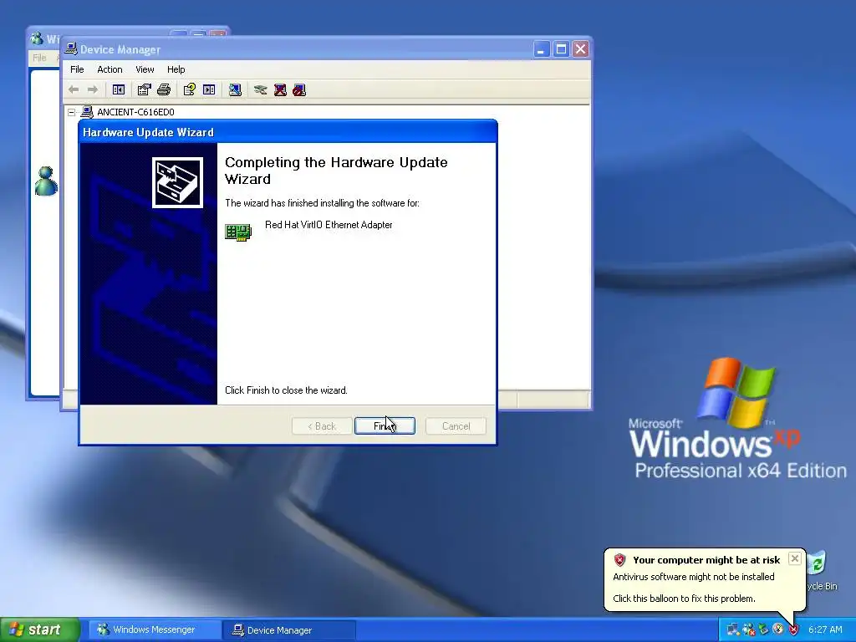Open the Action menu in Device Manager
Image resolution: width=856 pixels, height=642 pixels.
pyautogui.click(x=110, y=69)
